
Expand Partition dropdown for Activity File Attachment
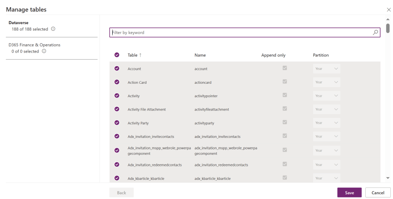pyautogui.click(x=327, y=109)
